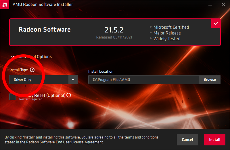Select the Radeon Software 21.5.2 package card
230x150 pixels.
click(115, 32)
